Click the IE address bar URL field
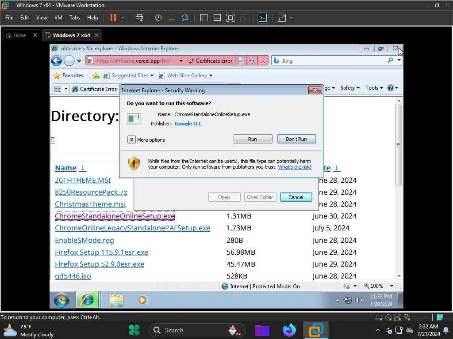This screenshot has width=453, height=339. tap(133, 61)
